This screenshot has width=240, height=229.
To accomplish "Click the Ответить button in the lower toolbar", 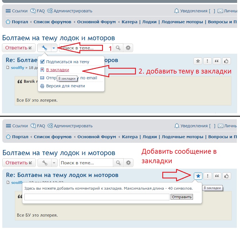I will tap(19, 163).
